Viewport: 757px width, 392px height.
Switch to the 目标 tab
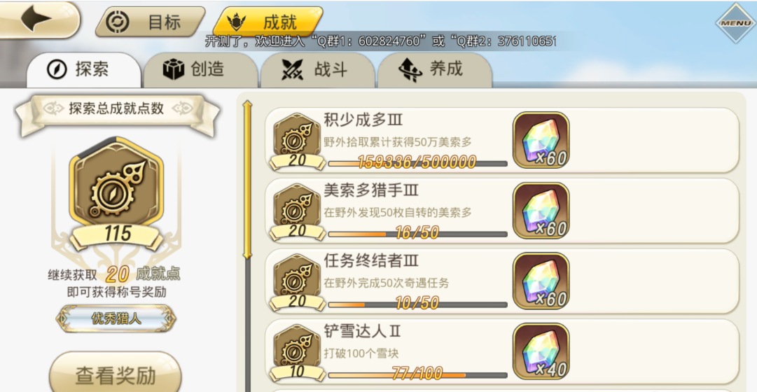[150, 22]
